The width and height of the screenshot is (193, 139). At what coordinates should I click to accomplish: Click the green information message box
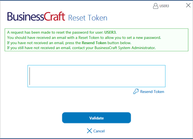pyautogui.click(x=96, y=40)
